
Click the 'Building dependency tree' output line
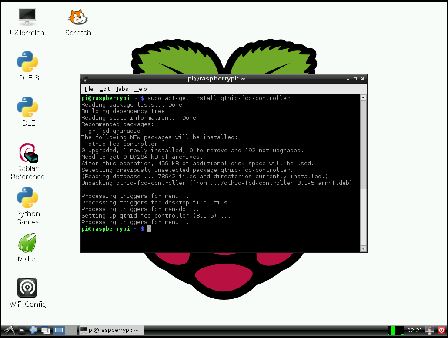point(123,111)
